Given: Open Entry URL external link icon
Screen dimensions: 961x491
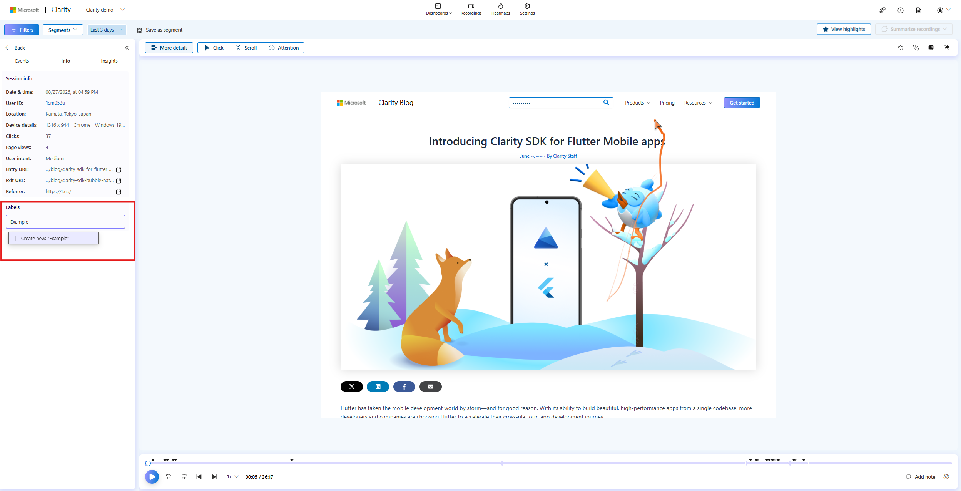Looking at the screenshot, I should (119, 169).
